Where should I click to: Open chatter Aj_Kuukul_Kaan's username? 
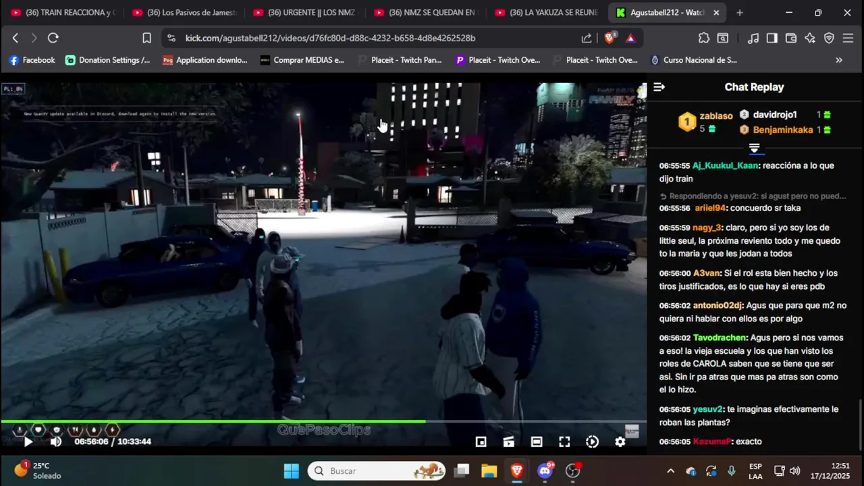[x=725, y=165]
